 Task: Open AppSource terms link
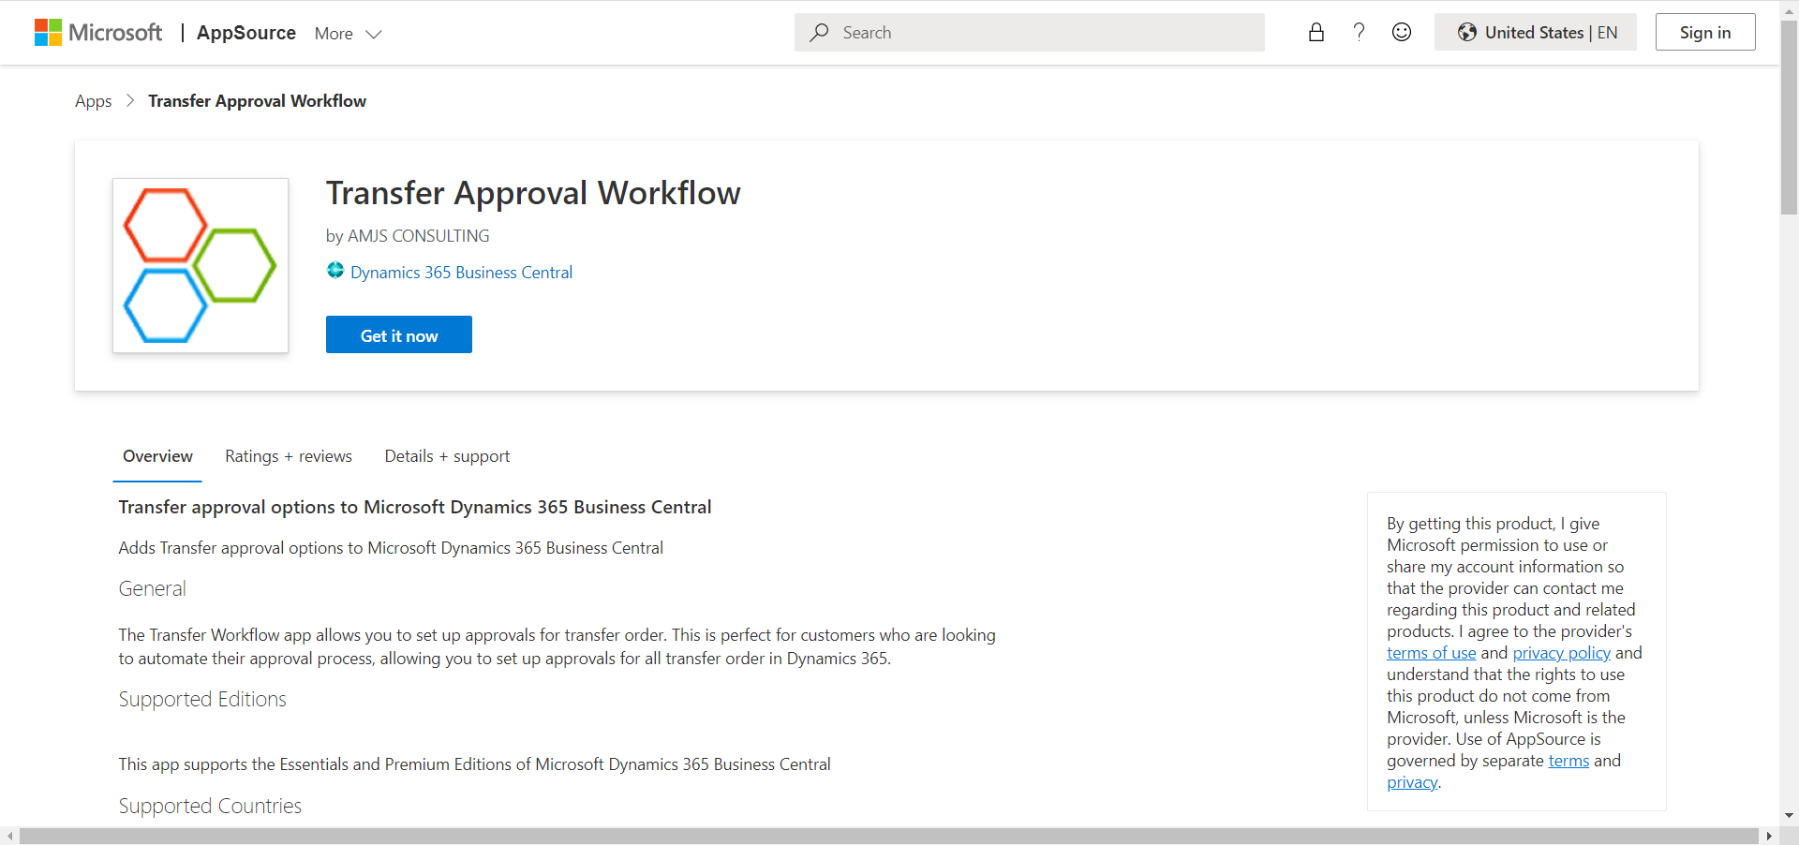pos(1569,761)
